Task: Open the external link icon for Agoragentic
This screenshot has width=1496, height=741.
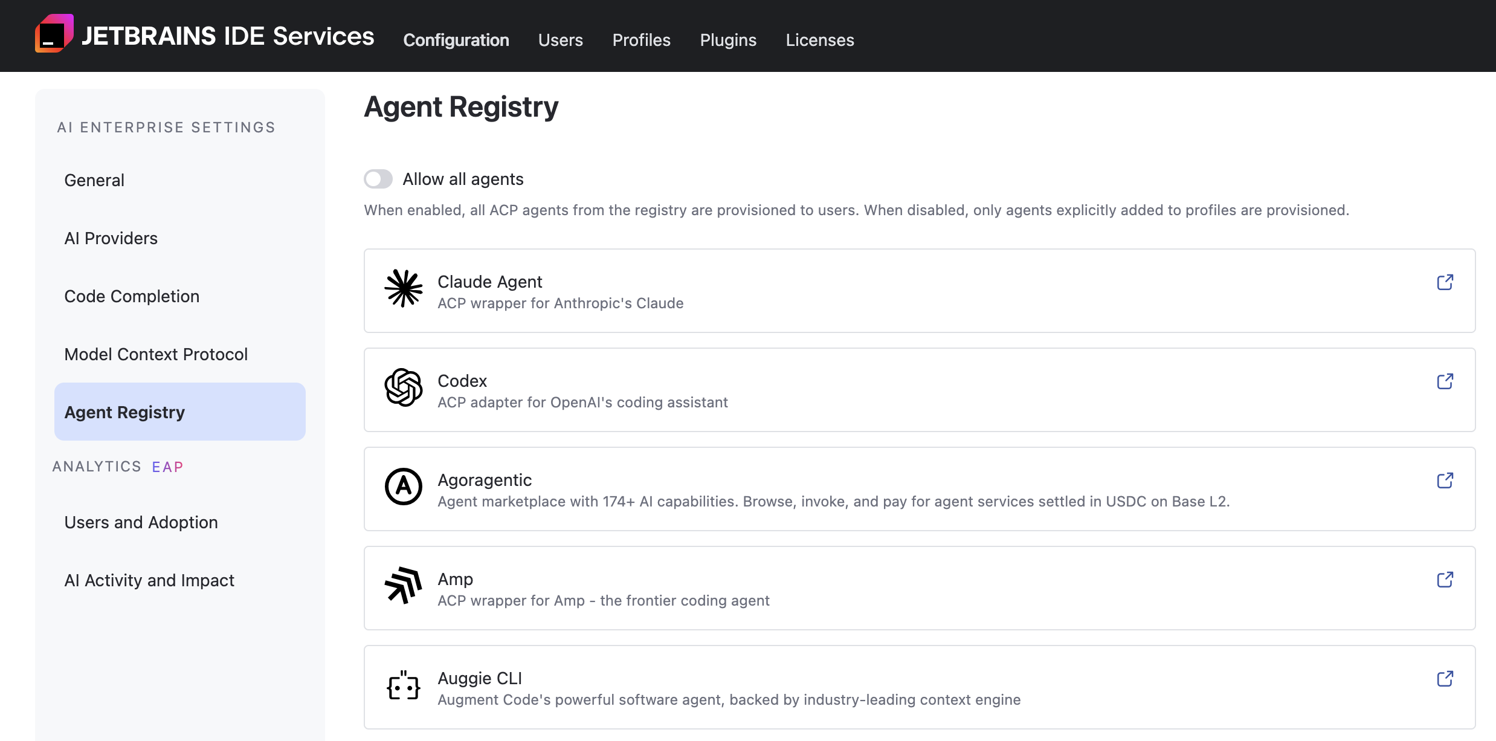Action: click(1445, 481)
